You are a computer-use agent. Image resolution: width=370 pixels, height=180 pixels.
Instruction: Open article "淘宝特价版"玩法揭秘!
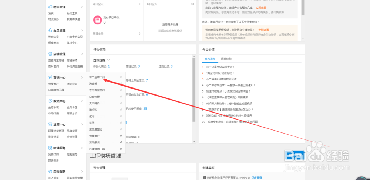[x=220, y=73]
